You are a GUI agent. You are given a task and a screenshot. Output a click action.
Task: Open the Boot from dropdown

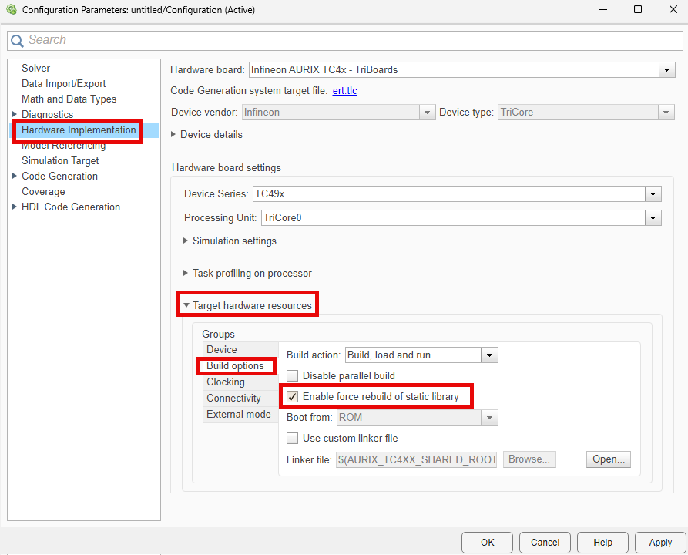pos(488,416)
